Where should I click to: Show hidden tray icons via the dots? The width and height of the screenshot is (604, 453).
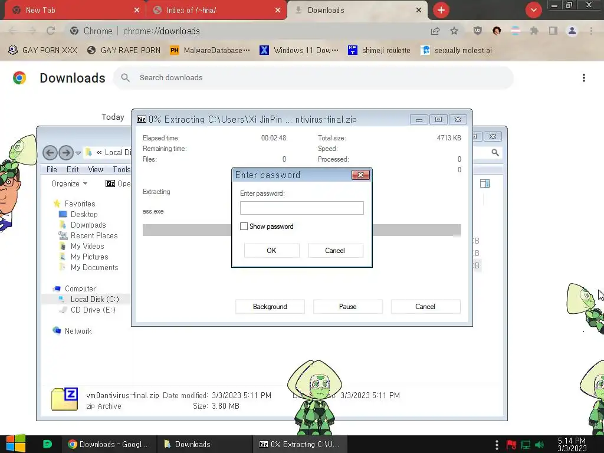pyautogui.click(x=497, y=445)
